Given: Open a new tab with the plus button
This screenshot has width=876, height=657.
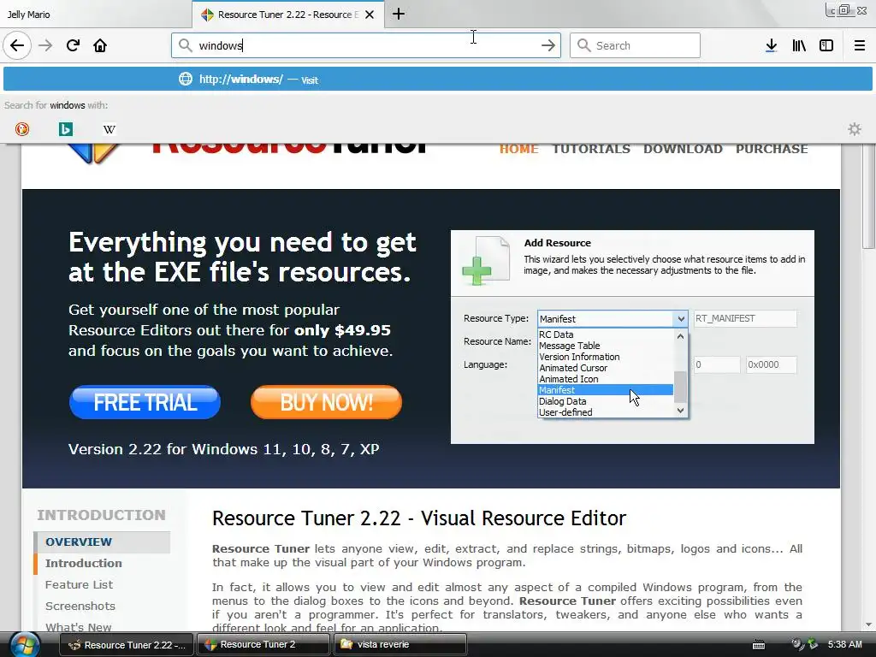Looking at the screenshot, I should point(399,14).
